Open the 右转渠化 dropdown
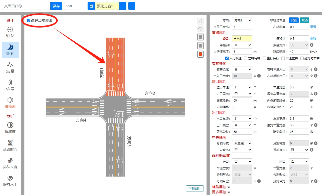322x195 pixels. click(242, 69)
